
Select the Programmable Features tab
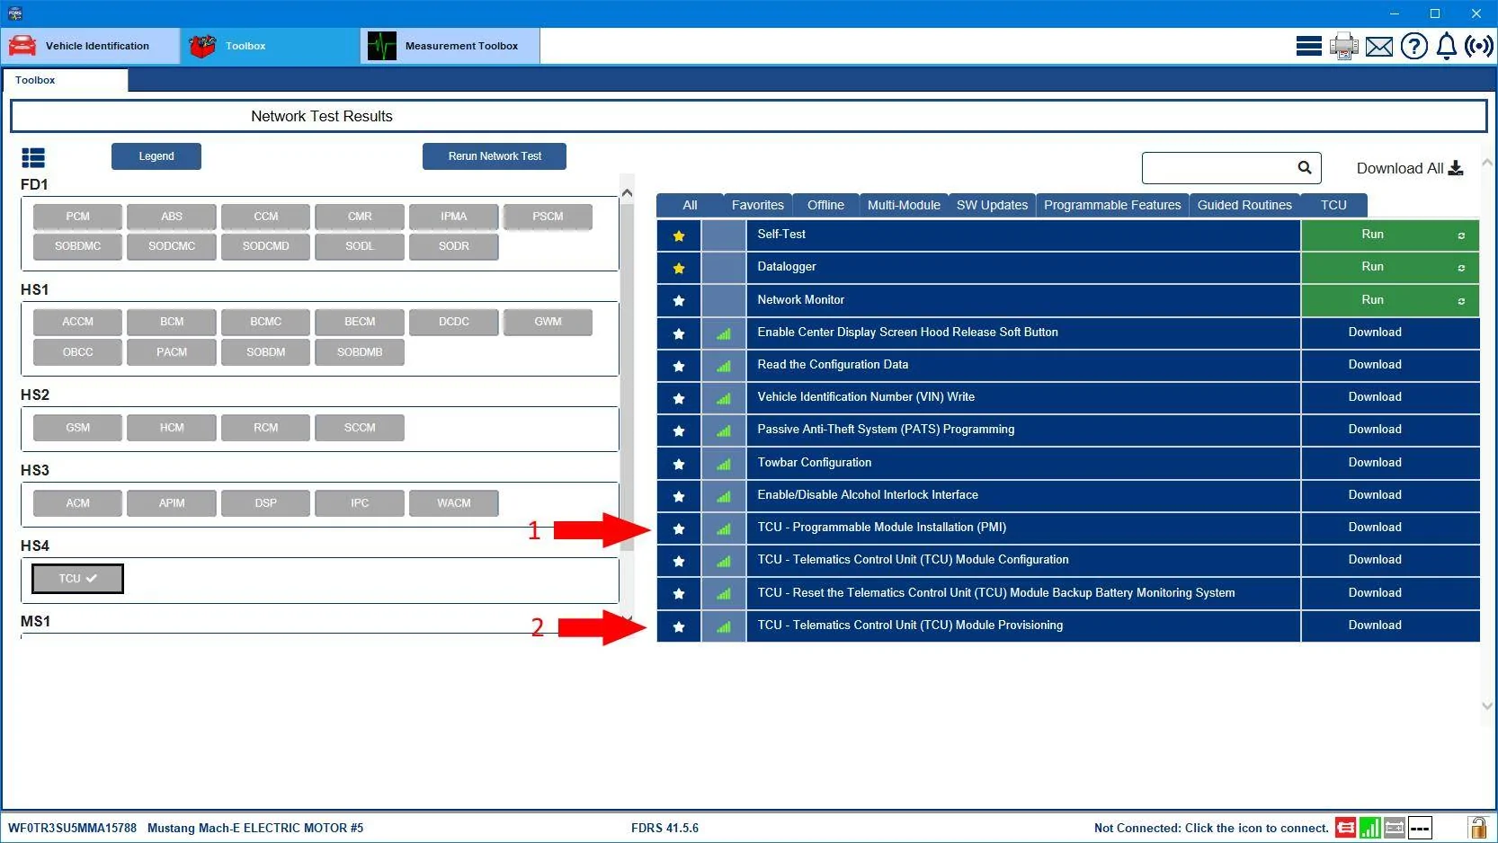point(1112,205)
